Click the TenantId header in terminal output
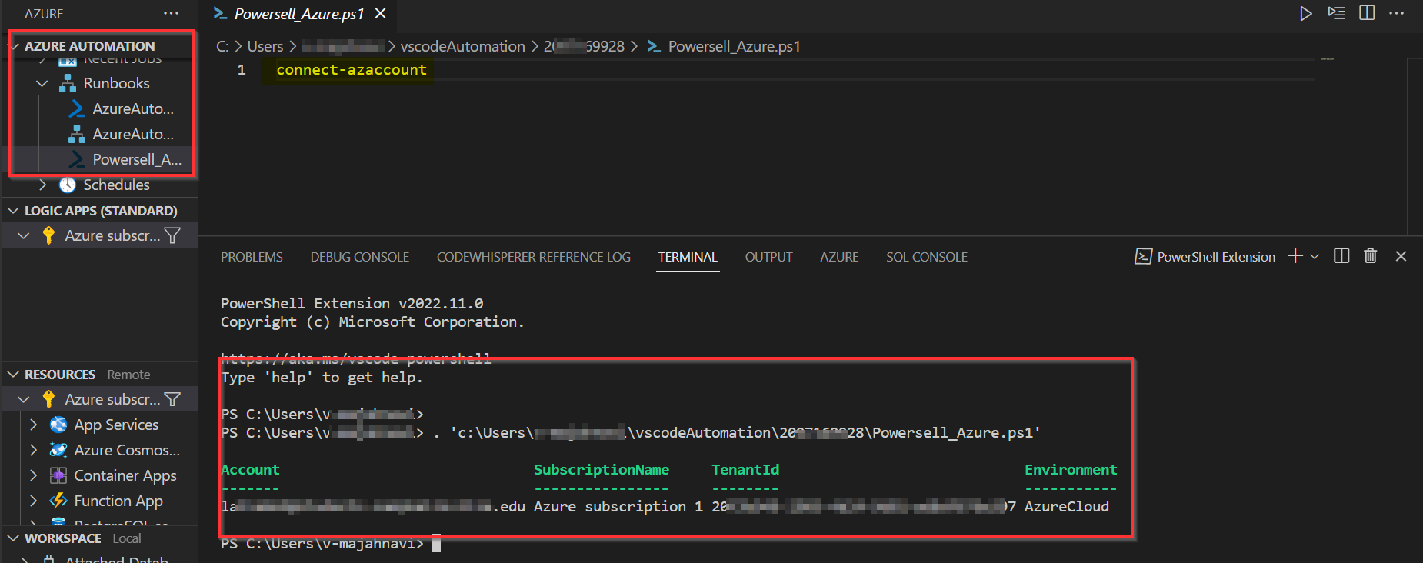 click(x=745, y=470)
